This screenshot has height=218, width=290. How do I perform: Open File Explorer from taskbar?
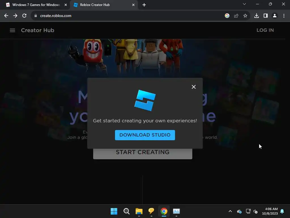(x=139, y=211)
